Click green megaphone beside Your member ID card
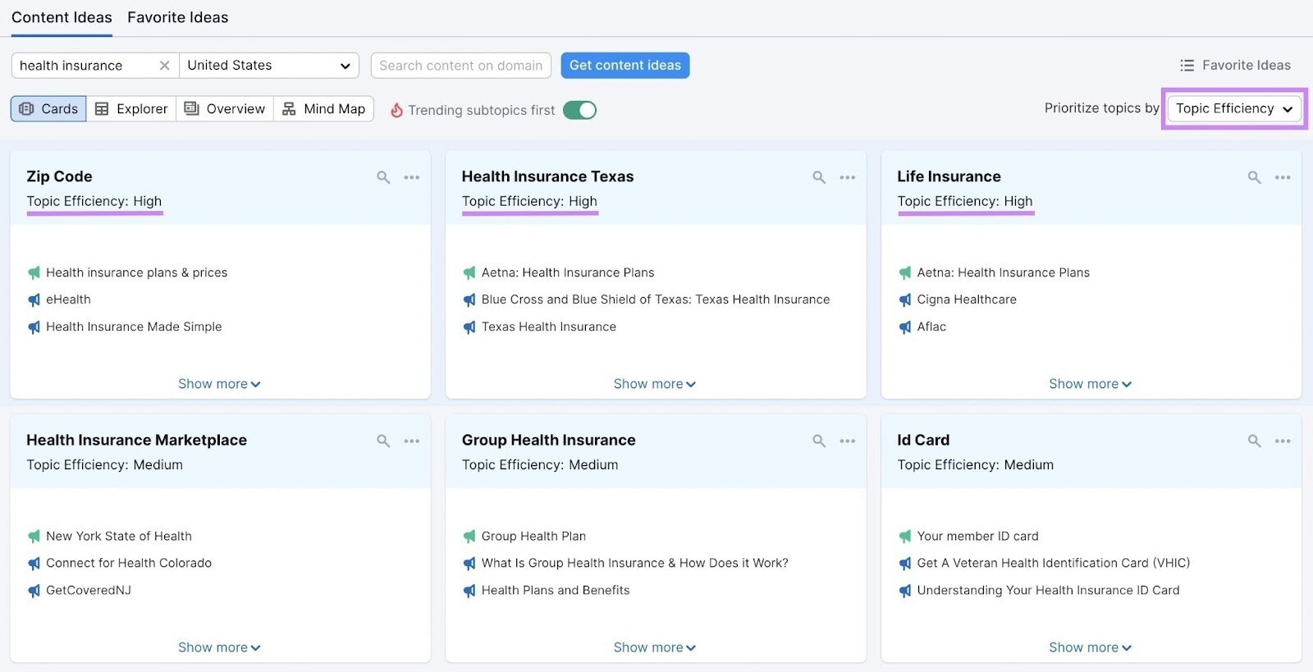1313x672 pixels. tap(904, 537)
